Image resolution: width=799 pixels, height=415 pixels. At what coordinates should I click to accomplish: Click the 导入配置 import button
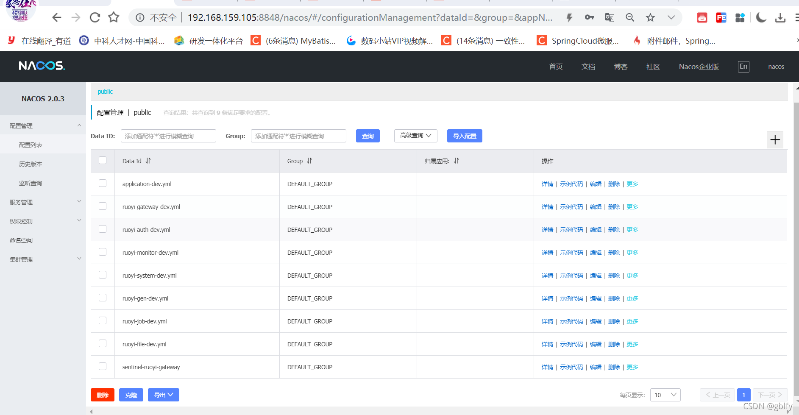[465, 136]
